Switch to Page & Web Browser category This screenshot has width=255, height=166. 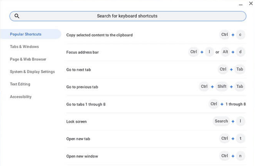pos(28,59)
